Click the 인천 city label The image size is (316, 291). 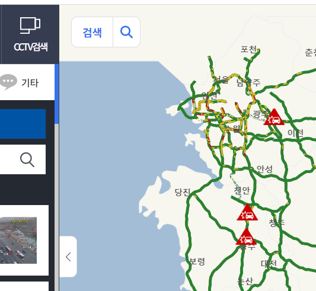tap(210, 96)
